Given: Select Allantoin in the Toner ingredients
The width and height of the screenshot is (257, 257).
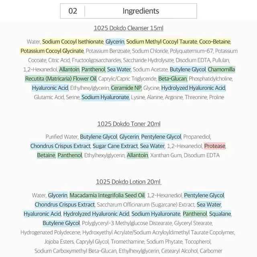Looking at the screenshot, I should pyautogui.click(x=137, y=155).
